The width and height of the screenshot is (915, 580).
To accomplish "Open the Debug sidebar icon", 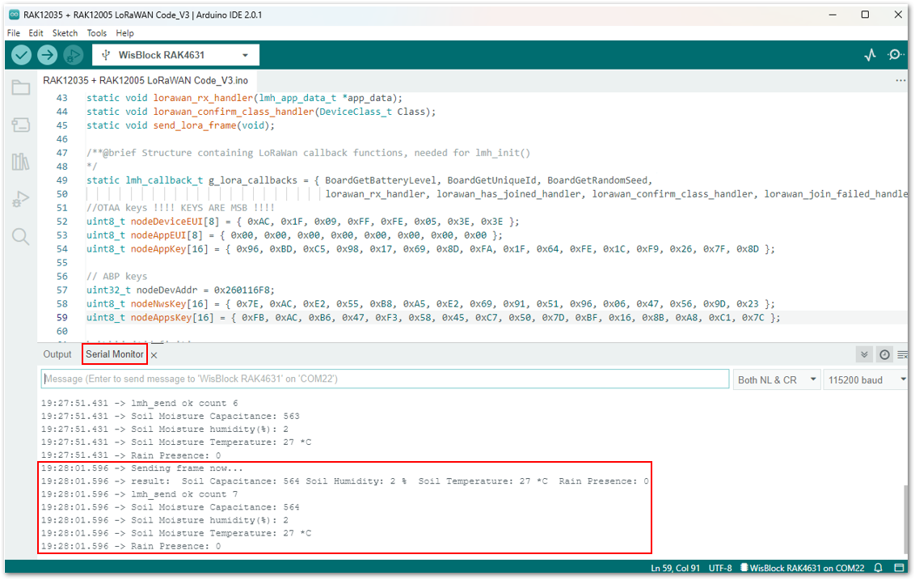I will tap(21, 199).
